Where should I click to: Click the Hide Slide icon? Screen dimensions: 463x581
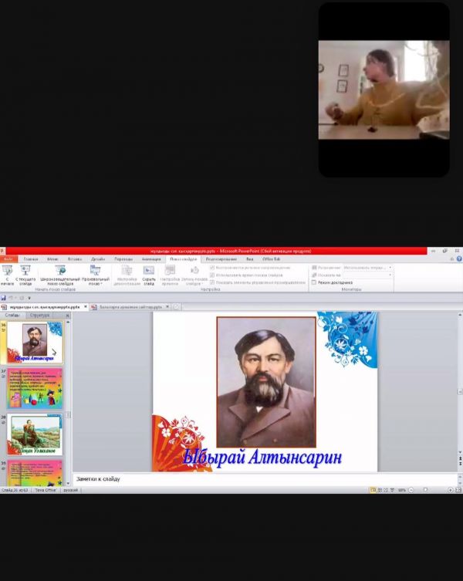coord(149,272)
